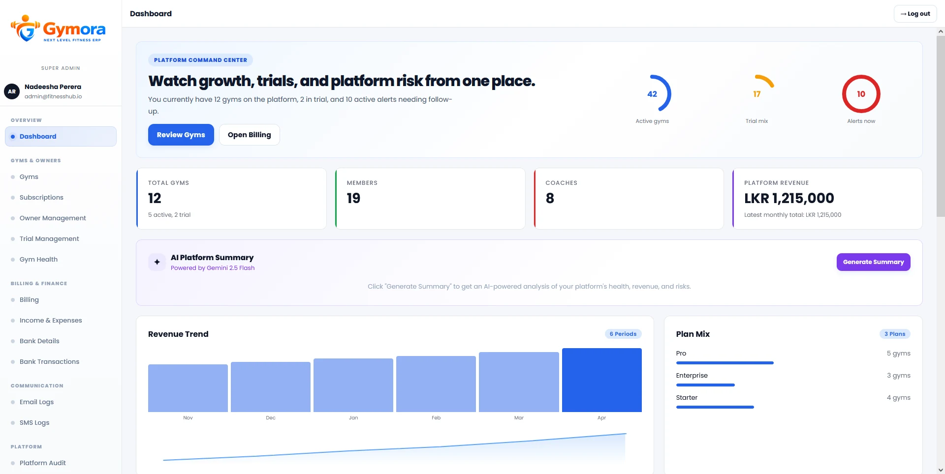The height and width of the screenshot is (474, 945).
Task: Click the Nov revenue bar
Action: 188,388
